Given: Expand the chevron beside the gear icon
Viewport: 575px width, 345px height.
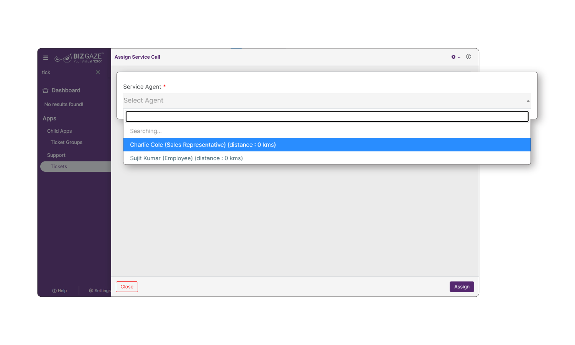Looking at the screenshot, I should [x=459, y=58].
